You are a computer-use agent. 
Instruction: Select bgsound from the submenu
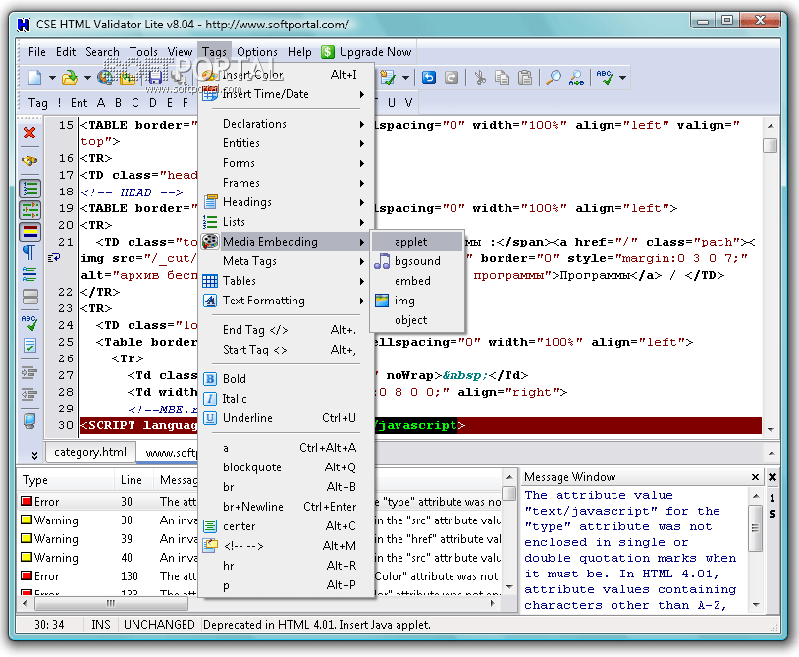pos(417,261)
